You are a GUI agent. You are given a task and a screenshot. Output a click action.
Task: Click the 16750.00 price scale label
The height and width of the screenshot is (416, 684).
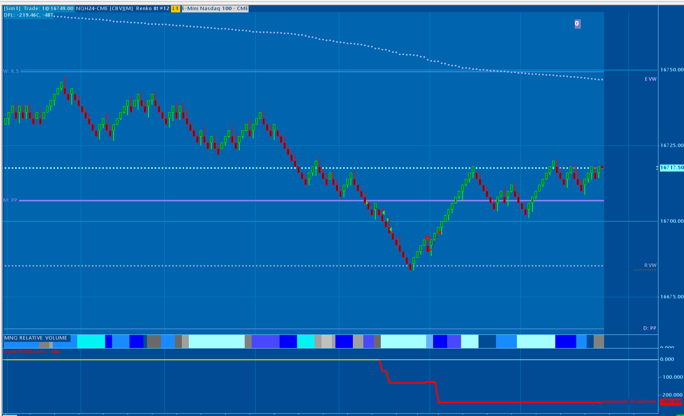672,70
